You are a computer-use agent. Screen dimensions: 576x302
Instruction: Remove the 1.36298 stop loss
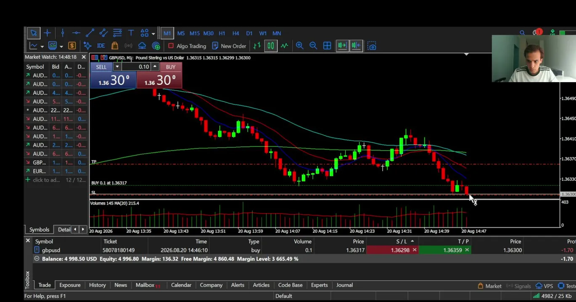[x=414, y=250]
